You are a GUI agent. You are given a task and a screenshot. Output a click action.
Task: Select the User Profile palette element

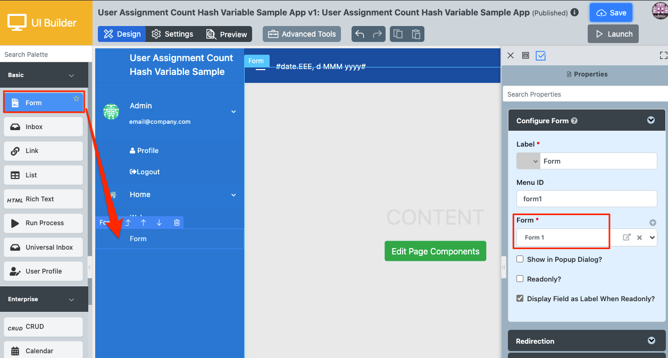coord(43,271)
